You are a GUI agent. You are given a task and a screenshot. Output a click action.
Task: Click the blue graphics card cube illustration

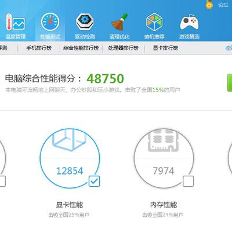tap(70, 140)
